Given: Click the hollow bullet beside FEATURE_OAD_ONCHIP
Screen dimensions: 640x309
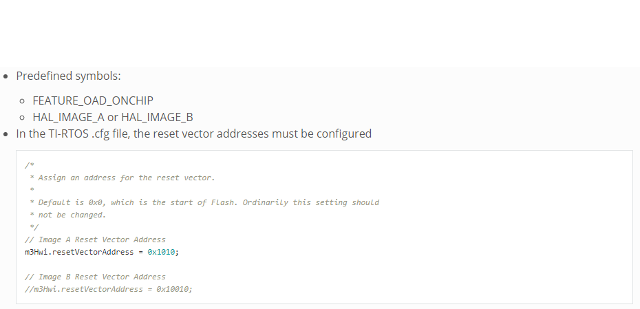Looking at the screenshot, I should coord(22,100).
